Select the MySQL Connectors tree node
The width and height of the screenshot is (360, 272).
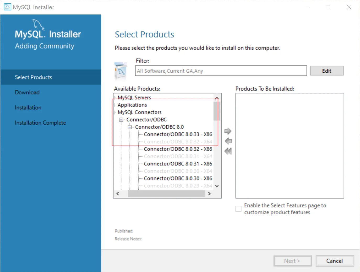[139, 112]
